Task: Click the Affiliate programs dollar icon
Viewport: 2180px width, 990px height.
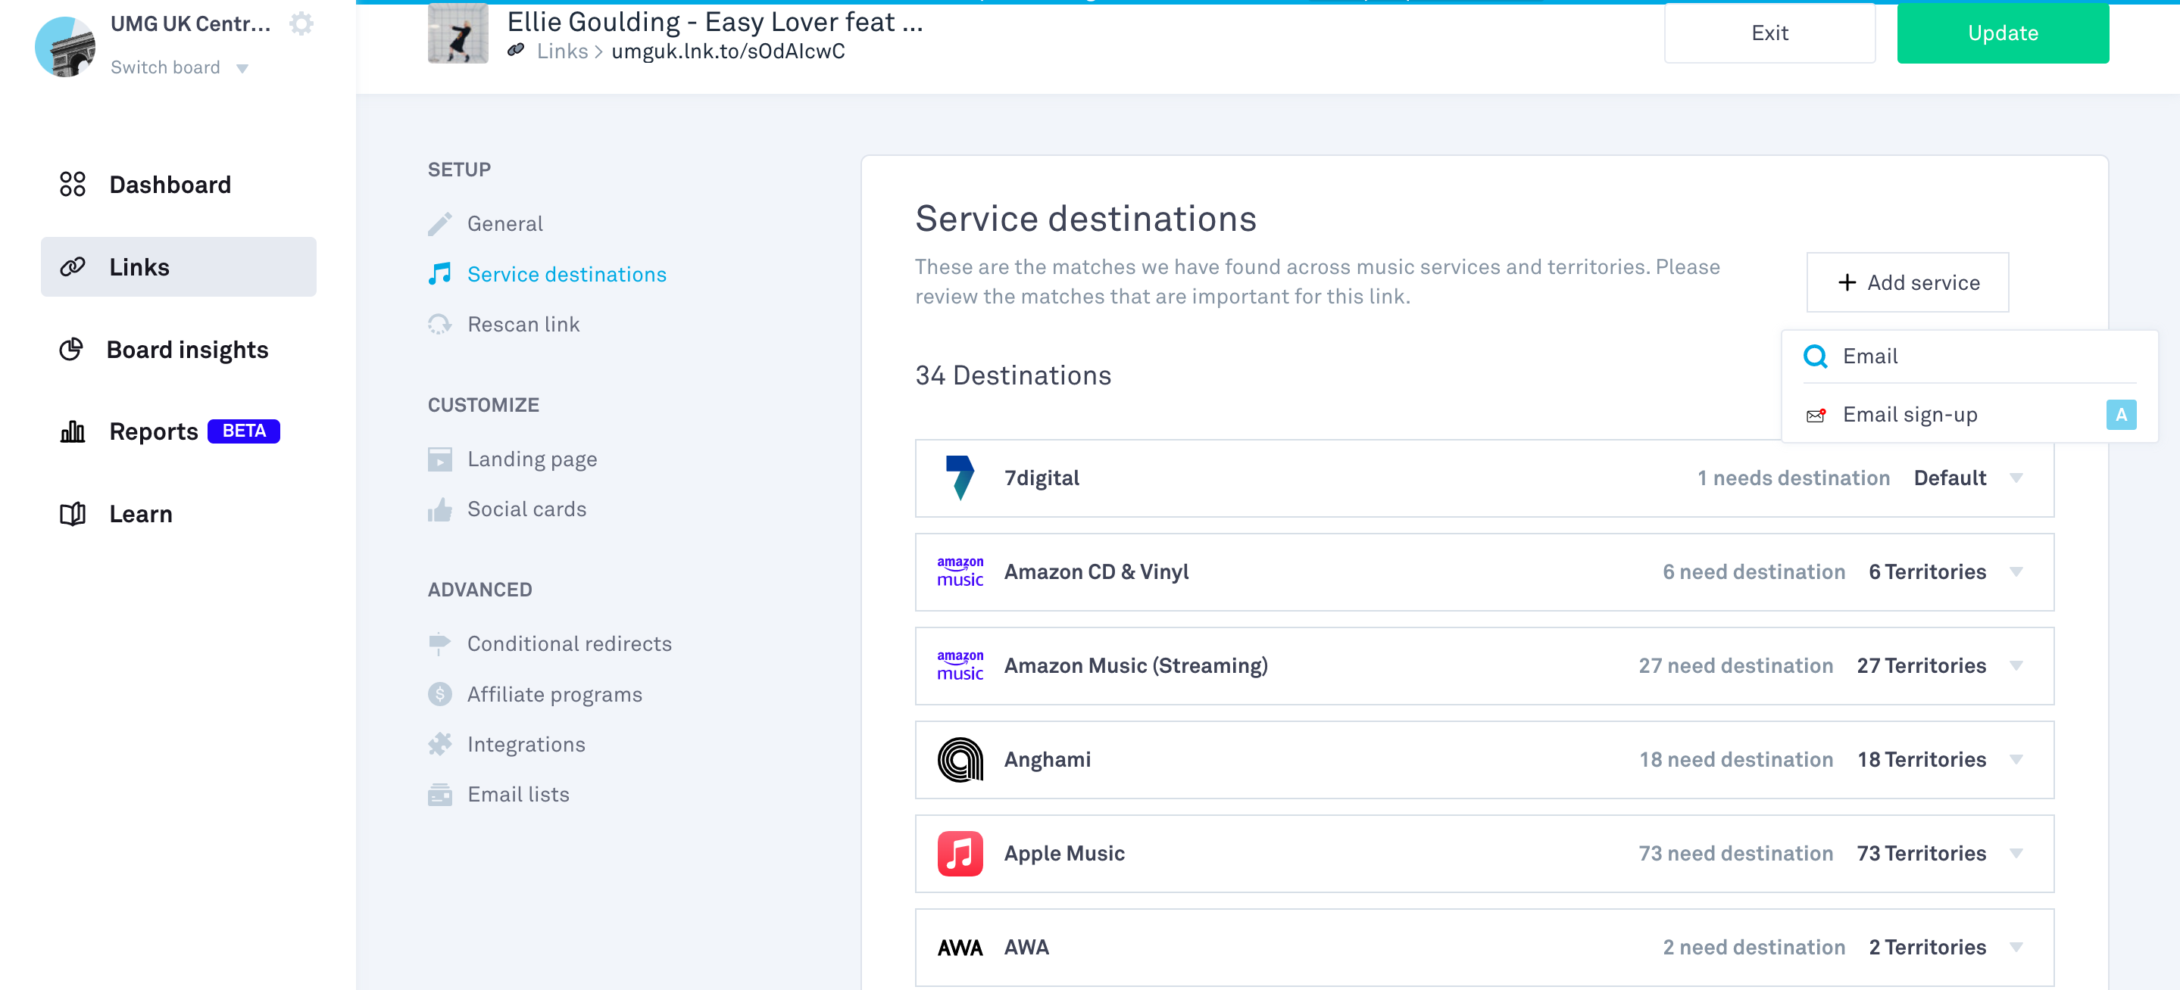Action: pos(439,694)
